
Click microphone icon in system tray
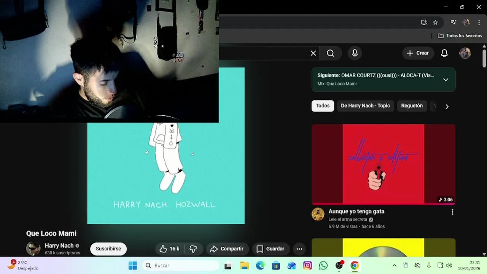point(429,266)
